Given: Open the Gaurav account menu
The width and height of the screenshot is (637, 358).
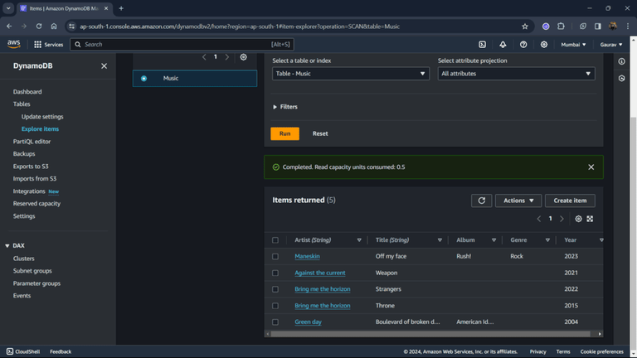Looking at the screenshot, I should [611, 45].
